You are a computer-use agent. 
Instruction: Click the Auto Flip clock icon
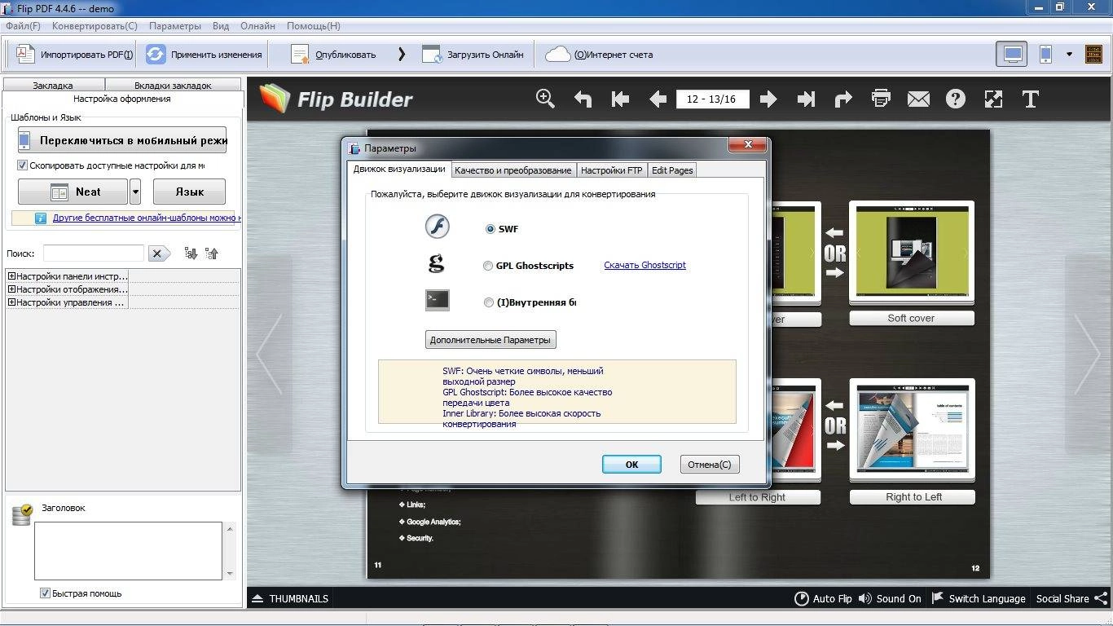[802, 598]
